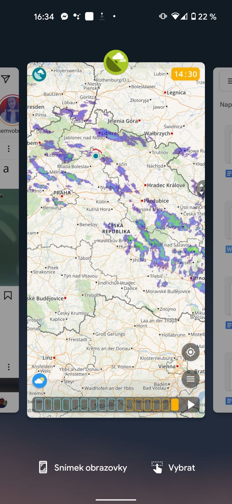
Task: Expand the up-down arrow control on right edge
Action: [x=201, y=189]
